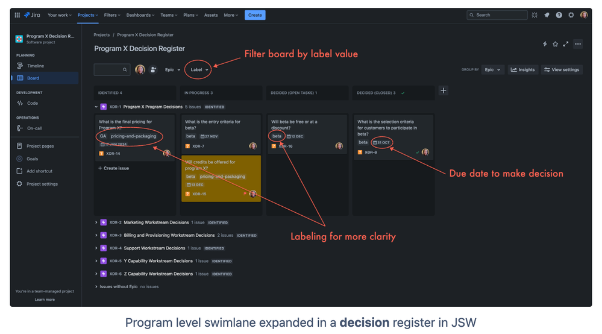Open card "Will beta be free or at a discount?"
Image resolution: width=602 pixels, height=334 pixels.
[x=307, y=134]
